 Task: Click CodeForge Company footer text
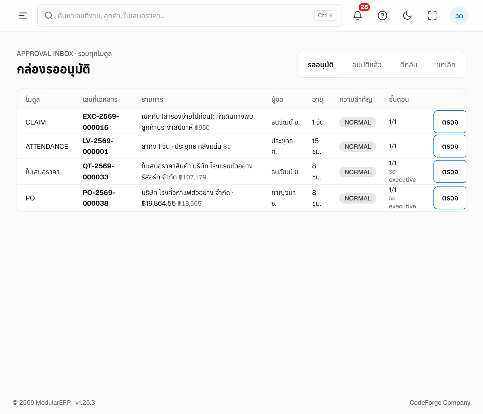tap(440, 403)
